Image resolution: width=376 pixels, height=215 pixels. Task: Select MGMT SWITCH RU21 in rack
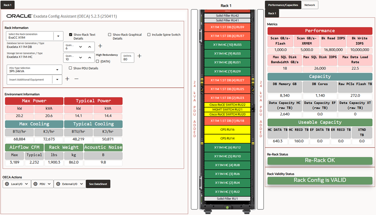(x=227, y=110)
